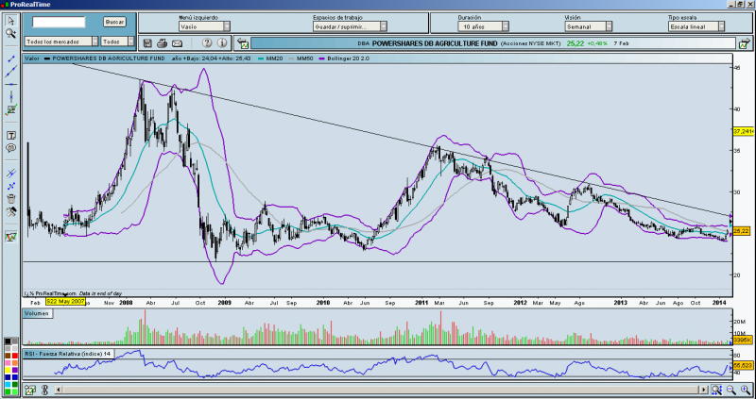Pick the black color swatch

tap(8, 341)
